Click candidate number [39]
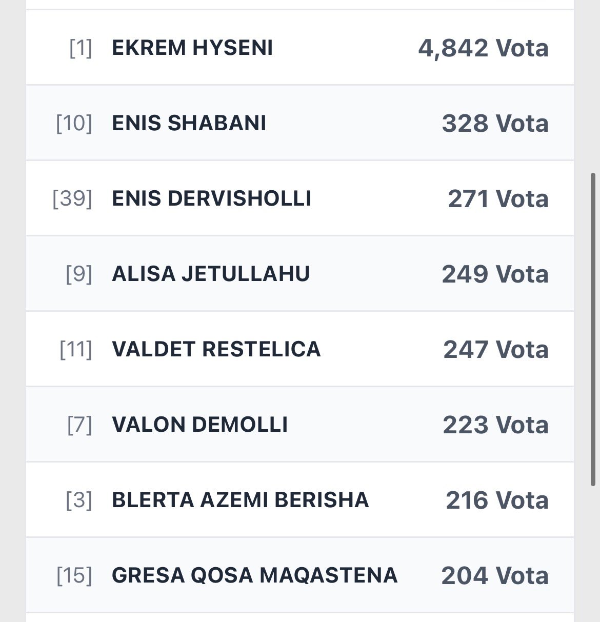This screenshot has height=622, width=600. click(x=72, y=198)
